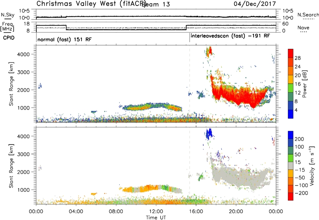This screenshot has height=220, width=319.
Task: Click the '16:00' time axis tick
Action: tap(196, 212)
